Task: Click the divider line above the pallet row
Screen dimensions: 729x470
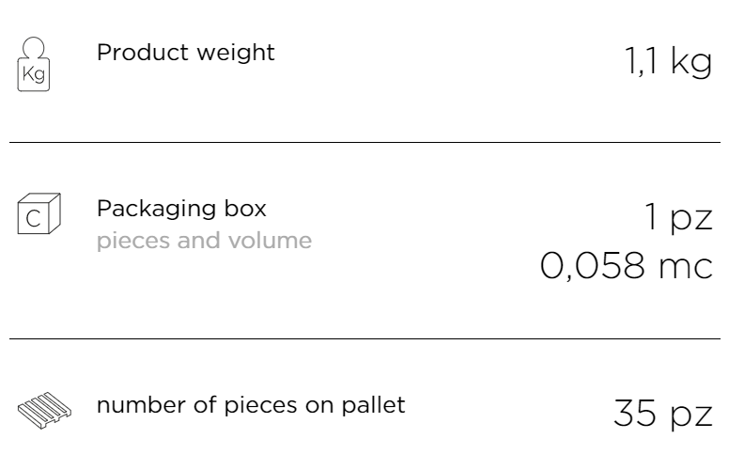Action: (x=364, y=338)
